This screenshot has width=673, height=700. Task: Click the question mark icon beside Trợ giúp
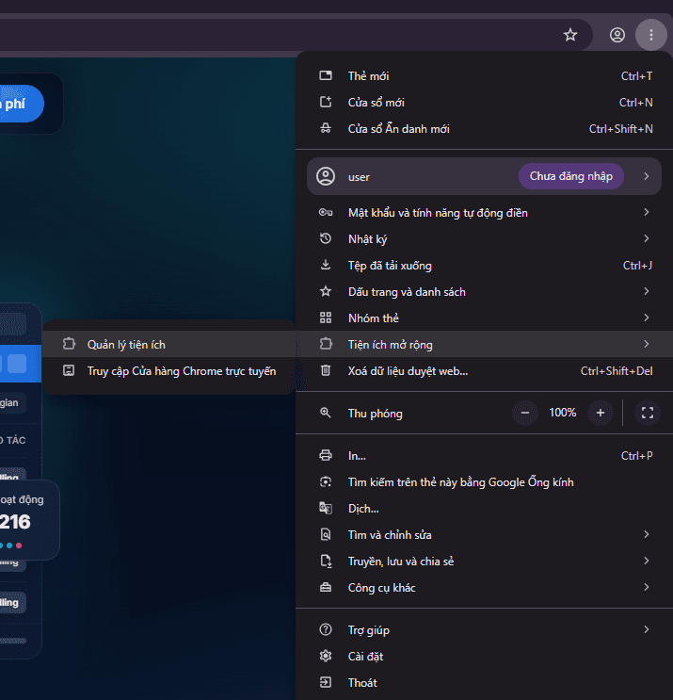pyautogui.click(x=326, y=629)
